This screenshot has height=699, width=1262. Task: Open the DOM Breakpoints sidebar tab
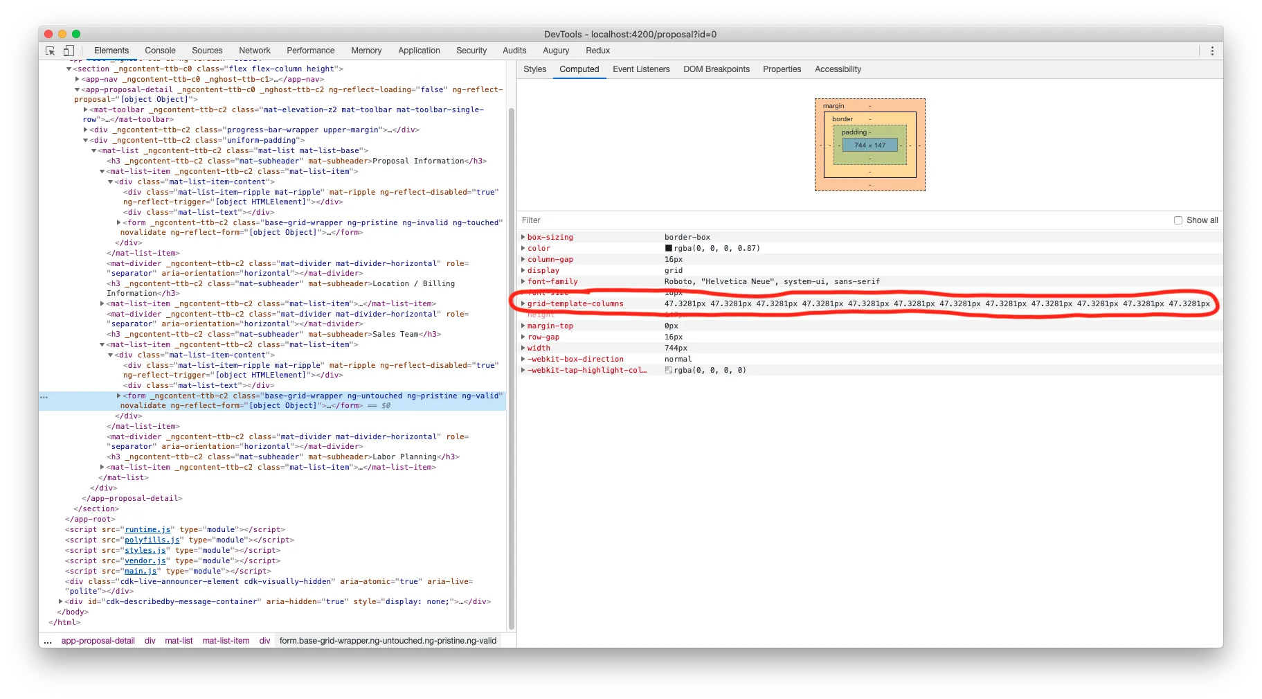[x=716, y=69]
